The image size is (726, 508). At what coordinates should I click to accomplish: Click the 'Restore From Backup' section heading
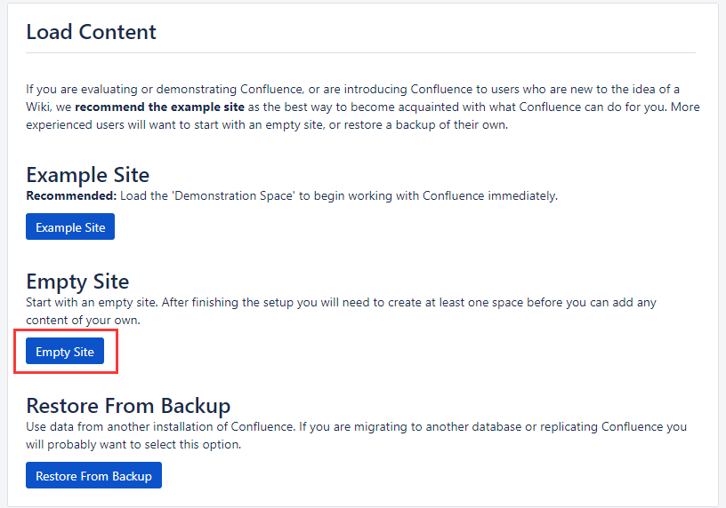(x=128, y=406)
